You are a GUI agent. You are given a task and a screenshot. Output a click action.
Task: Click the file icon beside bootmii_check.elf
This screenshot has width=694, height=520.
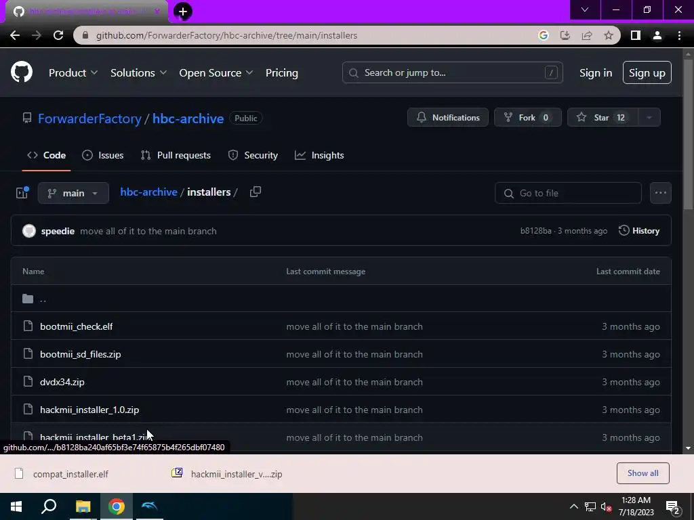28,326
